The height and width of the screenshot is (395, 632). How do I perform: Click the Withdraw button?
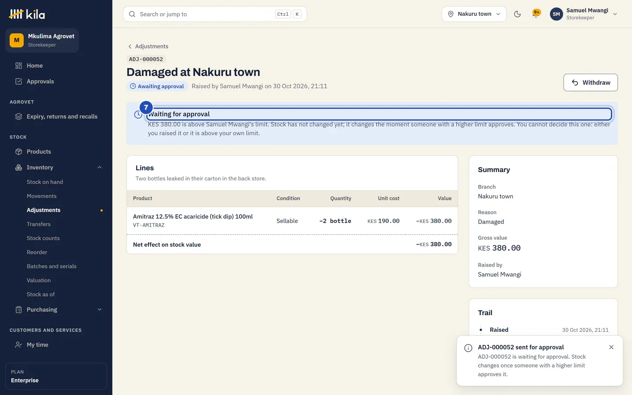590,83
